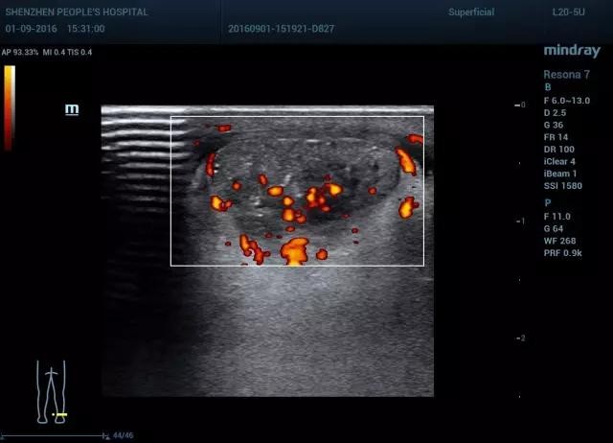The width and height of the screenshot is (613, 443).
Task: Select the B mode label
Action: click(x=548, y=87)
